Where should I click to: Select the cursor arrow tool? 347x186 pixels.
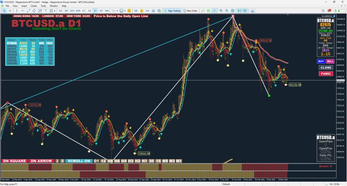(x=4, y=10)
